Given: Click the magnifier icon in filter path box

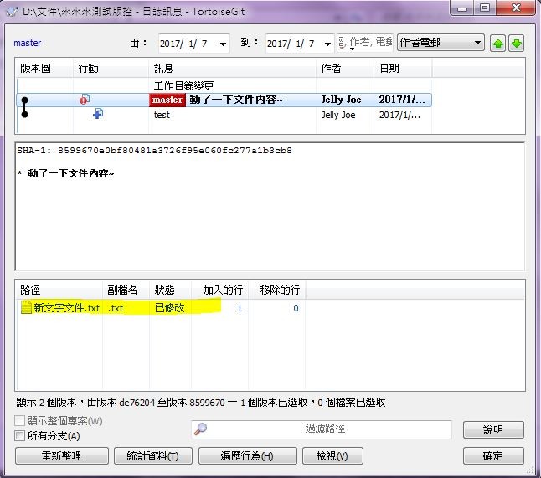Looking at the screenshot, I should [x=200, y=429].
